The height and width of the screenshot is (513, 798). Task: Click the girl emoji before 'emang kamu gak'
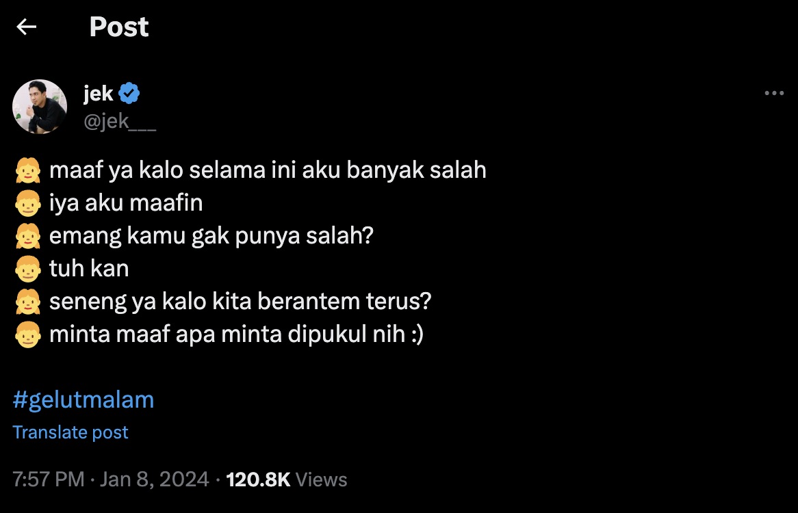pos(27,237)
